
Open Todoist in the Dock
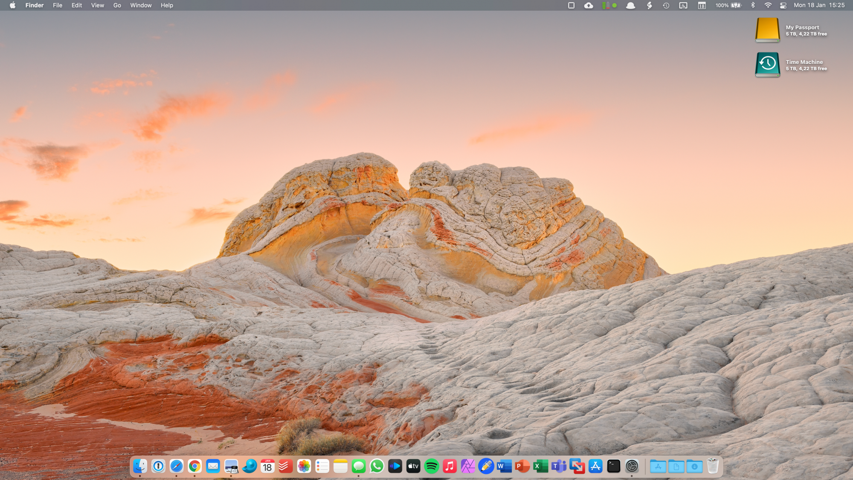(285, 466)
